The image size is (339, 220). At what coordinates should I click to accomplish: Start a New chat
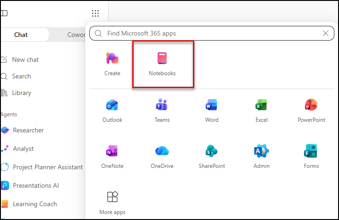pyautogui.click(x=20, y=59)
